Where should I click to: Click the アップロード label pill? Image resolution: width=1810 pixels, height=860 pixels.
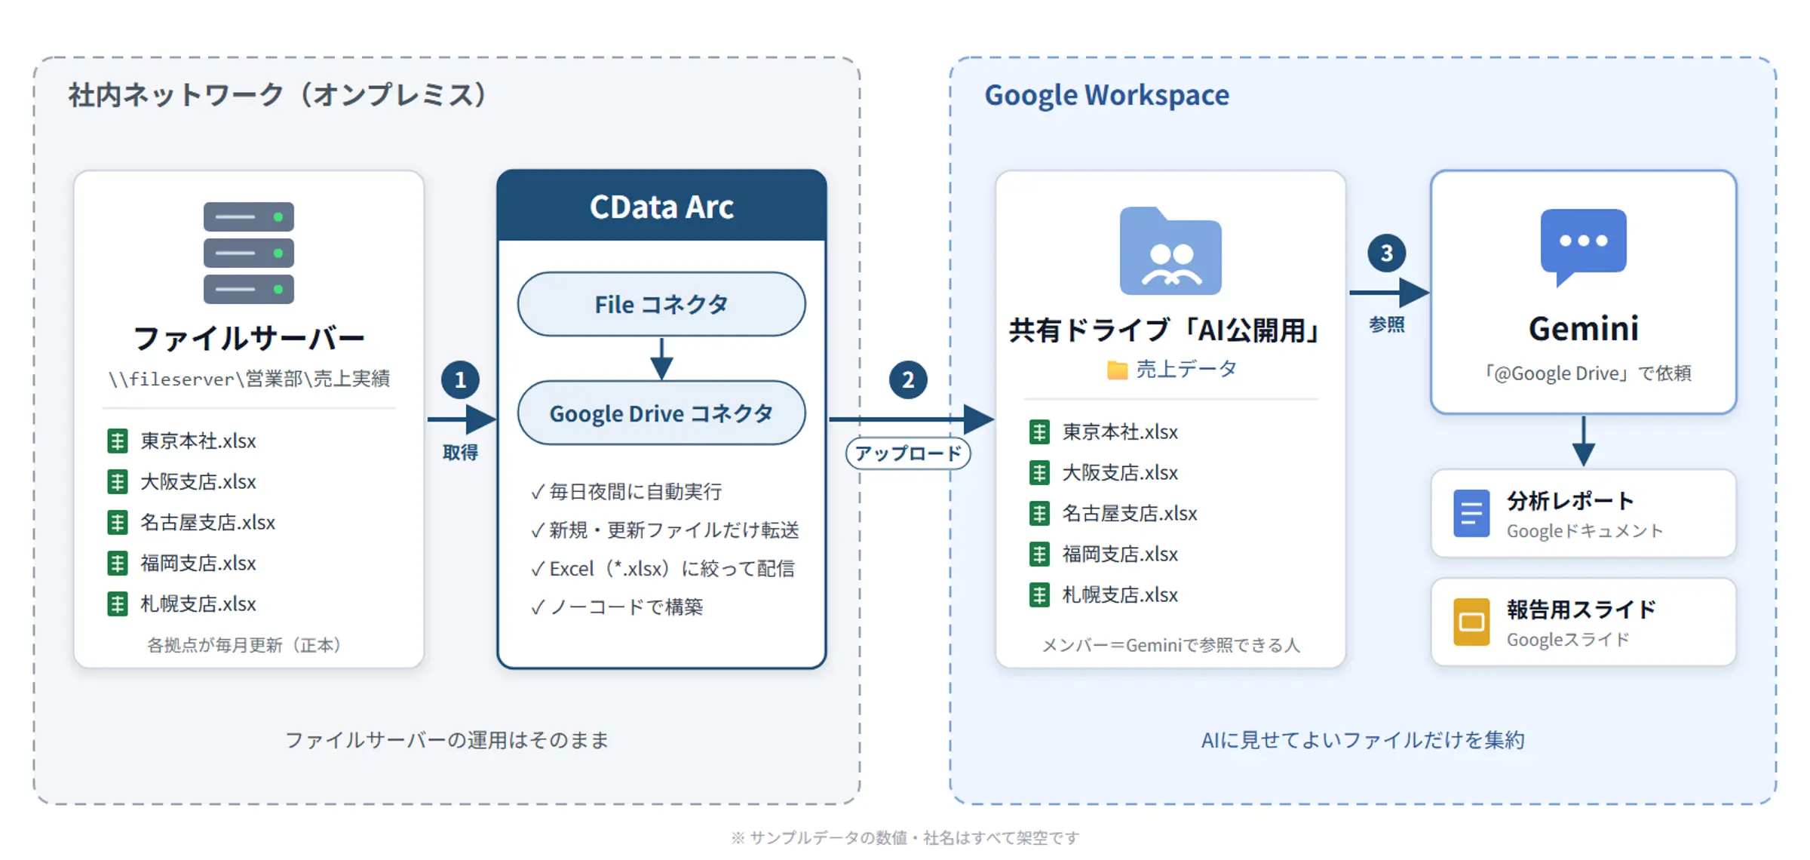[x=908, y=453]
